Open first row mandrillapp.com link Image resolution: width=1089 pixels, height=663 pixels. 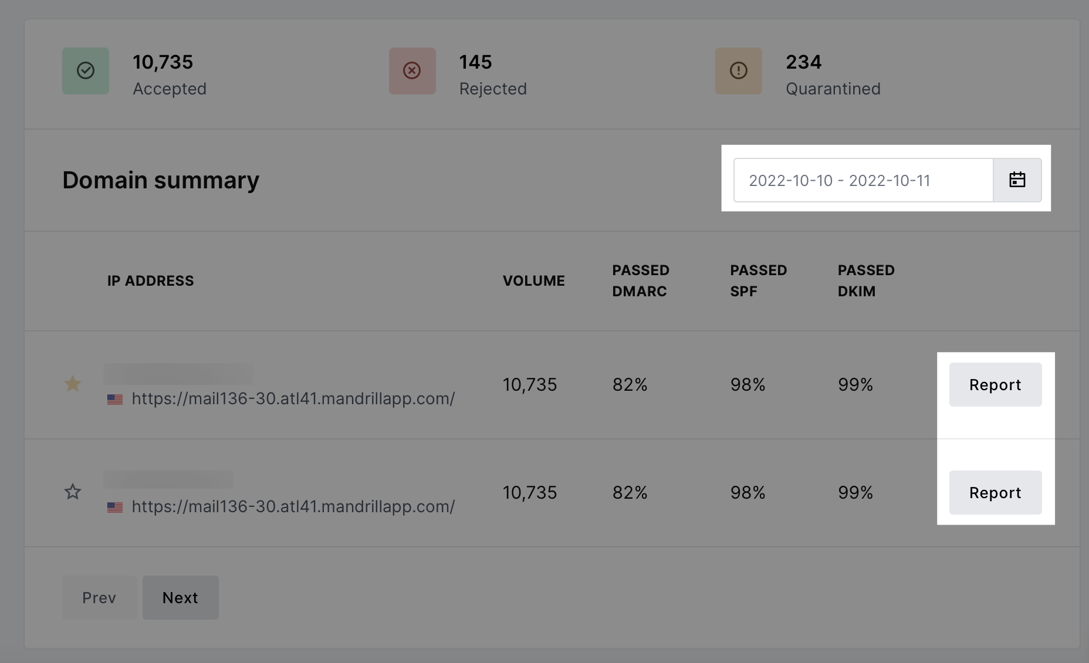(x=293, y=399)
